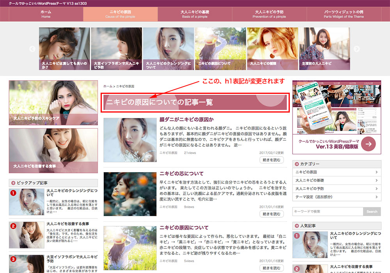Click the ニキビの原因 tag under ニキビの芯 article
The width and height of the screenshot is (390, 273).
[x=168, y=207]
